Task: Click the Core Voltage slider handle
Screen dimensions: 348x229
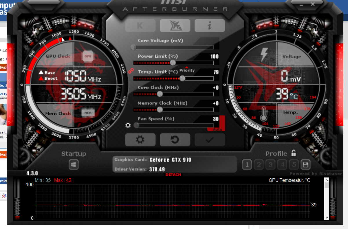Action: [133, 47]
